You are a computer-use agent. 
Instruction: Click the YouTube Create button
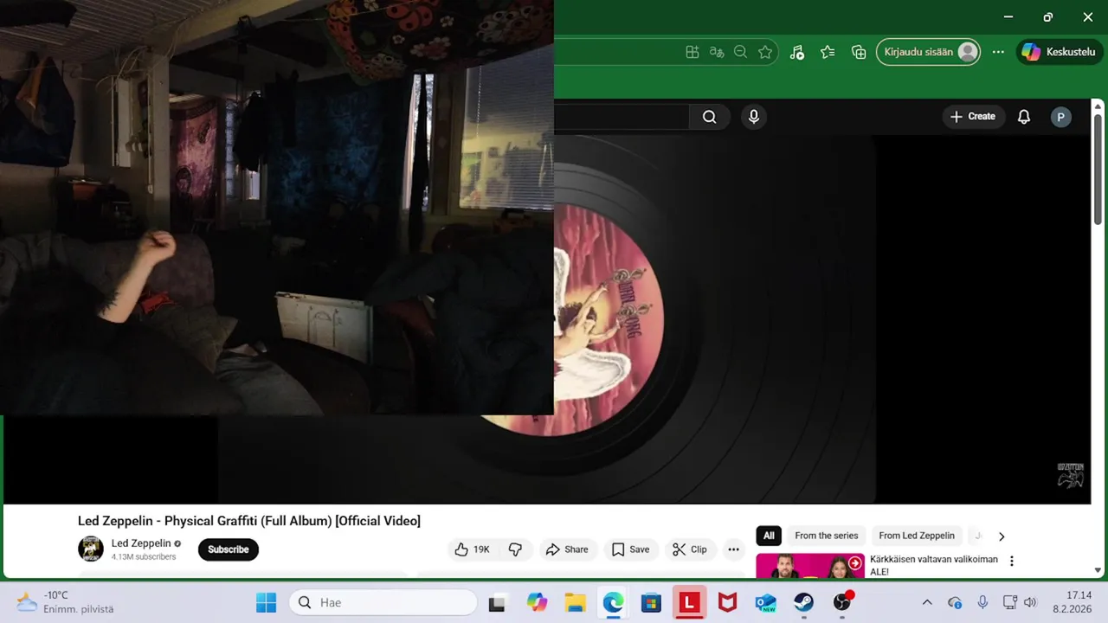coord(973,117)
